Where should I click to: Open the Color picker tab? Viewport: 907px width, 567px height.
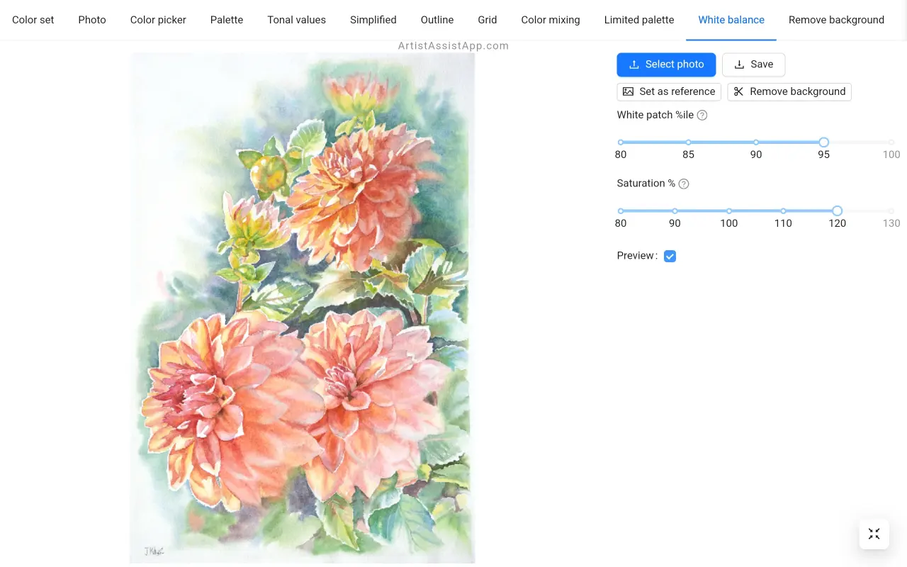[x=158, y=20]
